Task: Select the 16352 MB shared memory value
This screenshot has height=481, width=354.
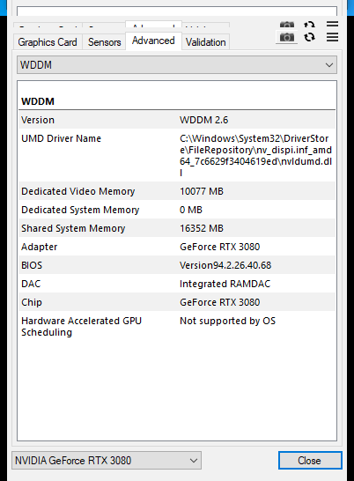Action: [202, 228]
